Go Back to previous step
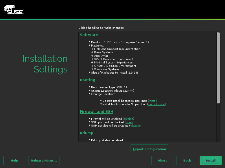225x168 pixels. coord(187,160)
